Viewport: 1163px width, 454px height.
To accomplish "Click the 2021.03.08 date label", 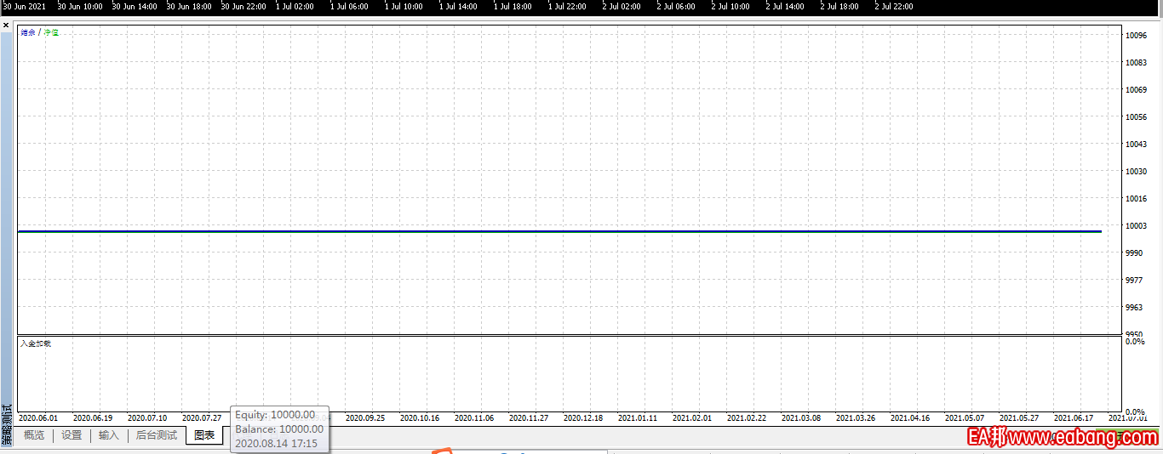I will pyautogui.click(x=801, y=418).
